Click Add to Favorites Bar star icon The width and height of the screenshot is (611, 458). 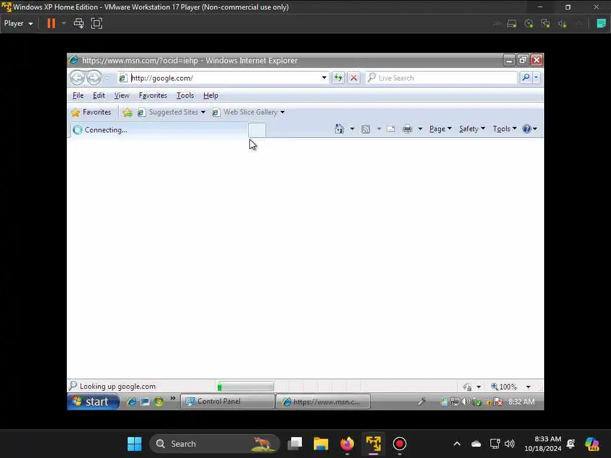(x=128, y=113)
